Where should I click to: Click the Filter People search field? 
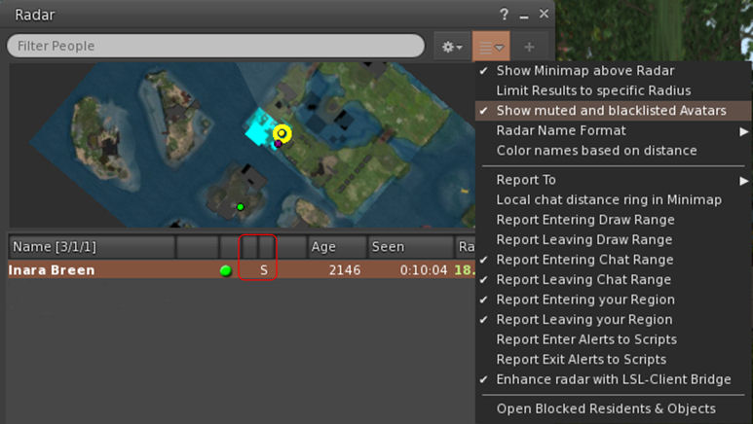click(x=215, y=47)
